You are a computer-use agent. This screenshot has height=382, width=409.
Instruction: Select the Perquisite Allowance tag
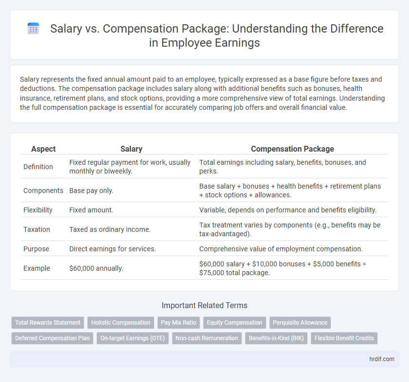[300, 323]
